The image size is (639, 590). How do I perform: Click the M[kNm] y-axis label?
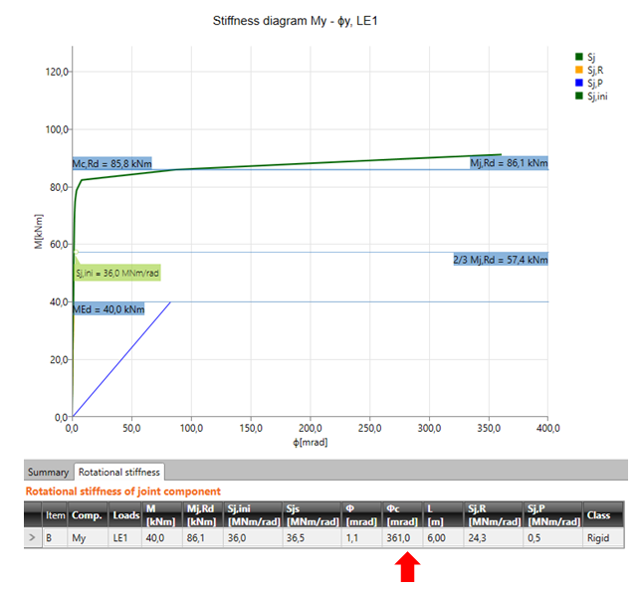[x=38, y=231]
